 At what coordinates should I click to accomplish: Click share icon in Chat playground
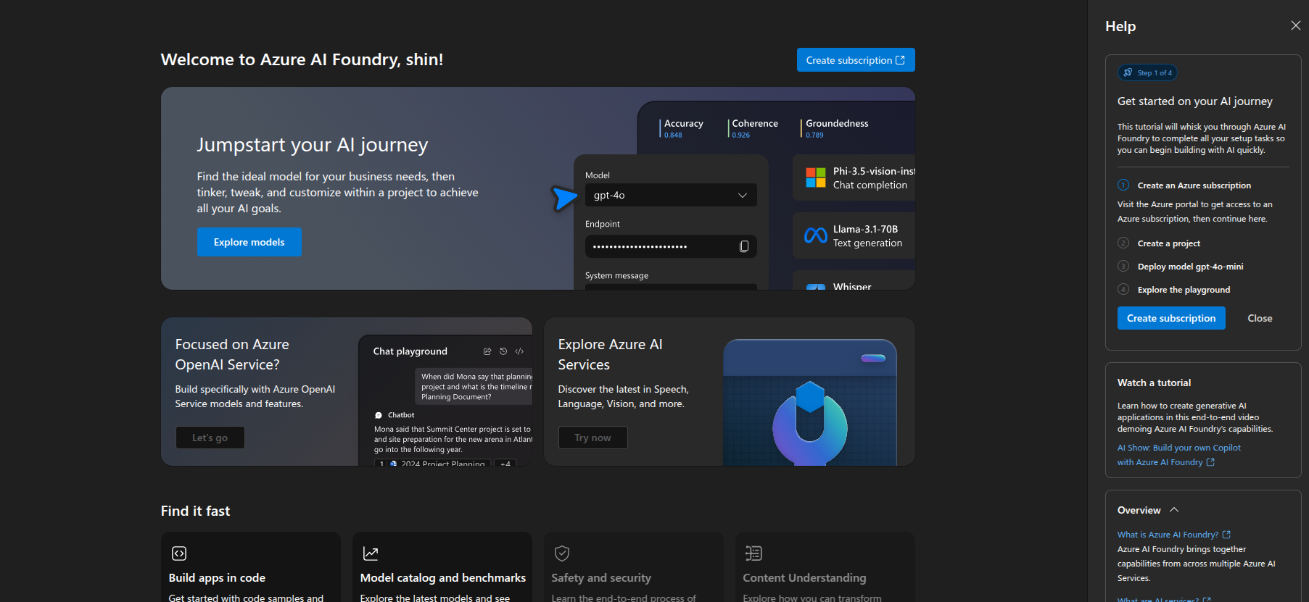487,351
